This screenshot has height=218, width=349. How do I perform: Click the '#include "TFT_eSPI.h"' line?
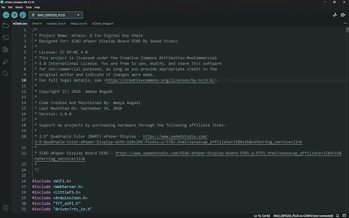[56, 203]
